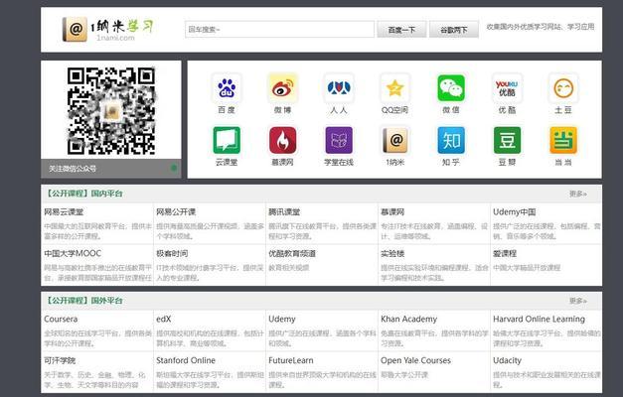Open the 中国大学MOOC link
Image resolution: width=623 pixels, height=397 pixels.
pyautogui.click(x=73, y=253)
